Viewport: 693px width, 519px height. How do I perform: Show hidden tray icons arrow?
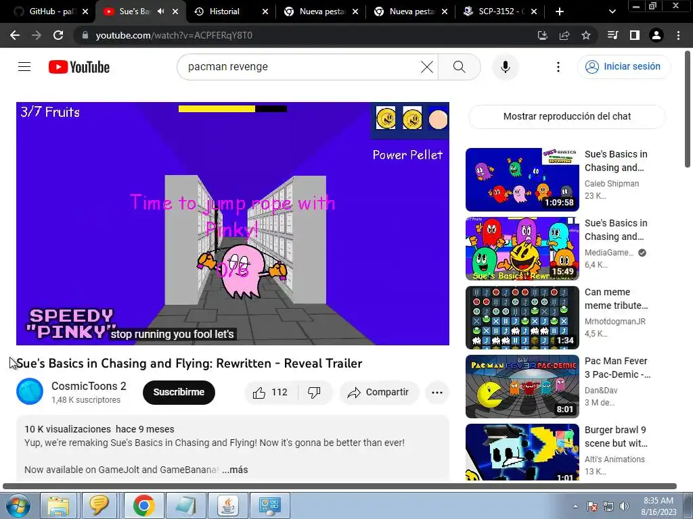(x=575, y=507)
